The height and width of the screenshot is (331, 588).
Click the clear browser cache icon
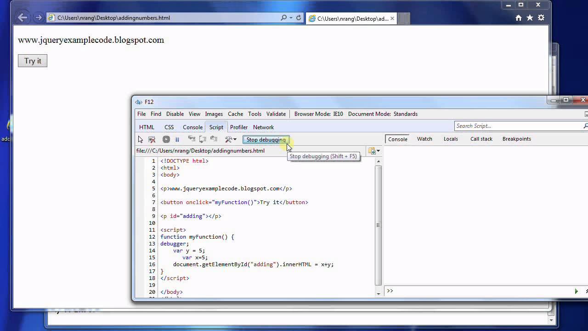point(152,139)
